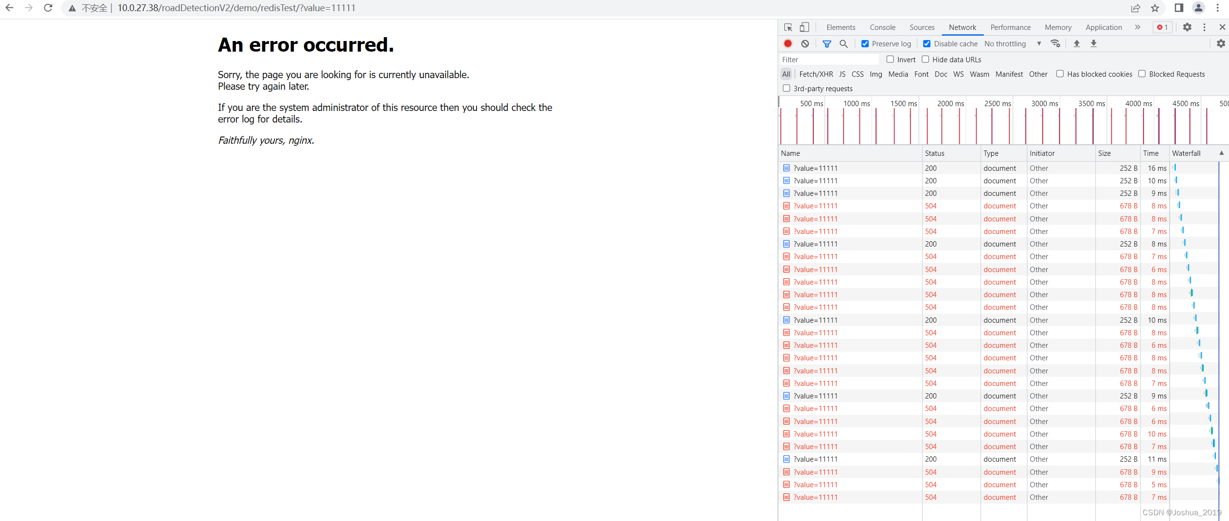Select the inspect element picker icon
The image size is (1229, 521).
pos(788,27)
